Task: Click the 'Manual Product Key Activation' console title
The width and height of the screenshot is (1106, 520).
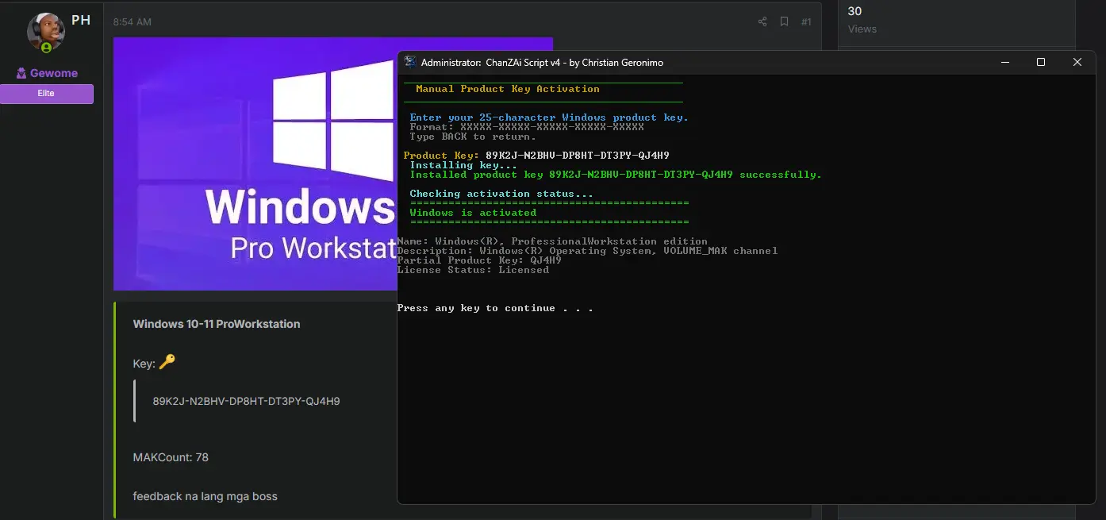Action: coord(508,89)
